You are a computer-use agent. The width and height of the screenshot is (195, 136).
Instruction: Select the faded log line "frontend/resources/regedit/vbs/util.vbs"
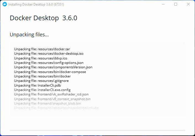[56, 108]
